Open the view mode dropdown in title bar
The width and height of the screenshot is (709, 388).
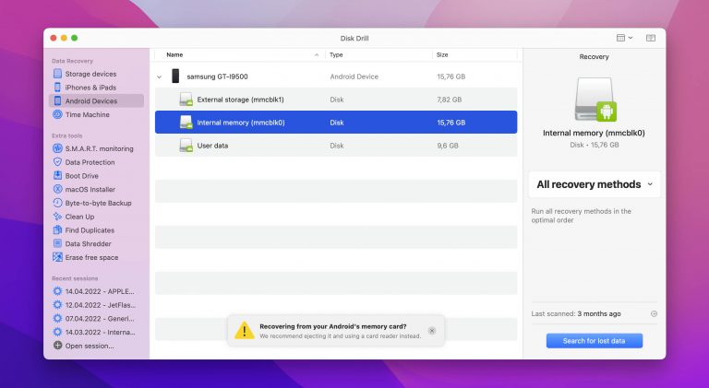624,38
